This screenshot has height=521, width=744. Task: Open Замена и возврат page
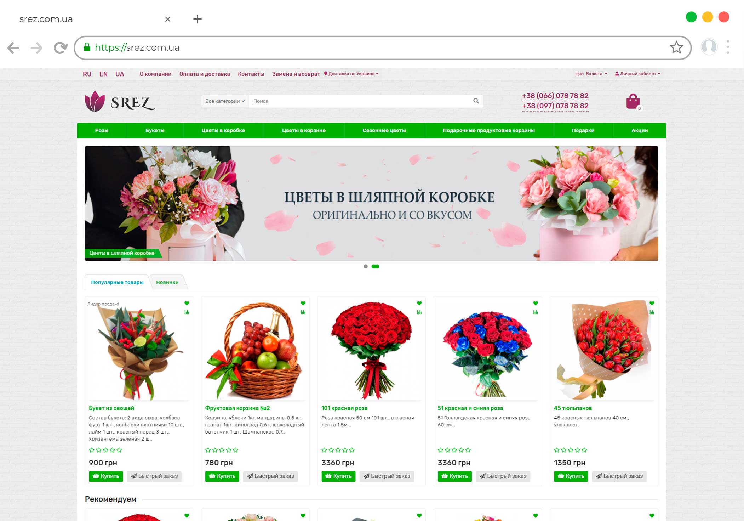pyautogui.click(x=296, y=74)
